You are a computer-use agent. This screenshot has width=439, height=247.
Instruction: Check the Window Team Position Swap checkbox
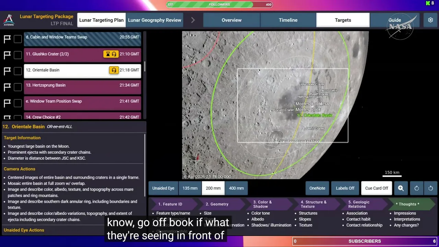(18, 103)
